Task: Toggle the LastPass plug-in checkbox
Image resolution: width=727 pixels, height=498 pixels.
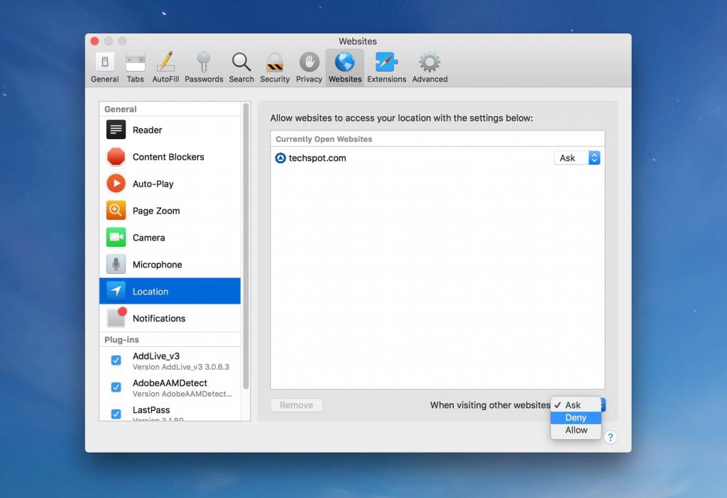Action: click(x=116, y=414)
